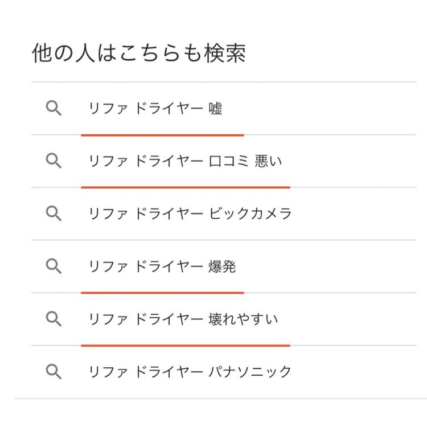The image size is (427, 427).
Task: Click the red underline below the 爆発 suggestion
Action: pyautogui.click(x=162, y=293)
